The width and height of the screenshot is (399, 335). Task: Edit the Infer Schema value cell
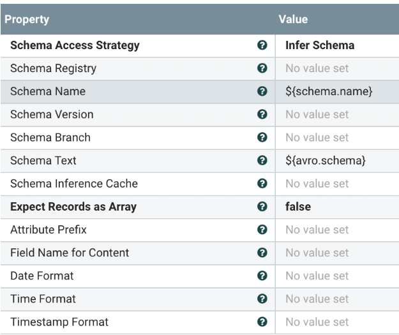[320, 46]
